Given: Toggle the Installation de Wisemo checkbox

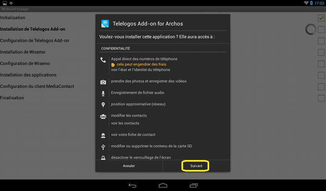Looking at the screenshot, I should coord(321,52).
